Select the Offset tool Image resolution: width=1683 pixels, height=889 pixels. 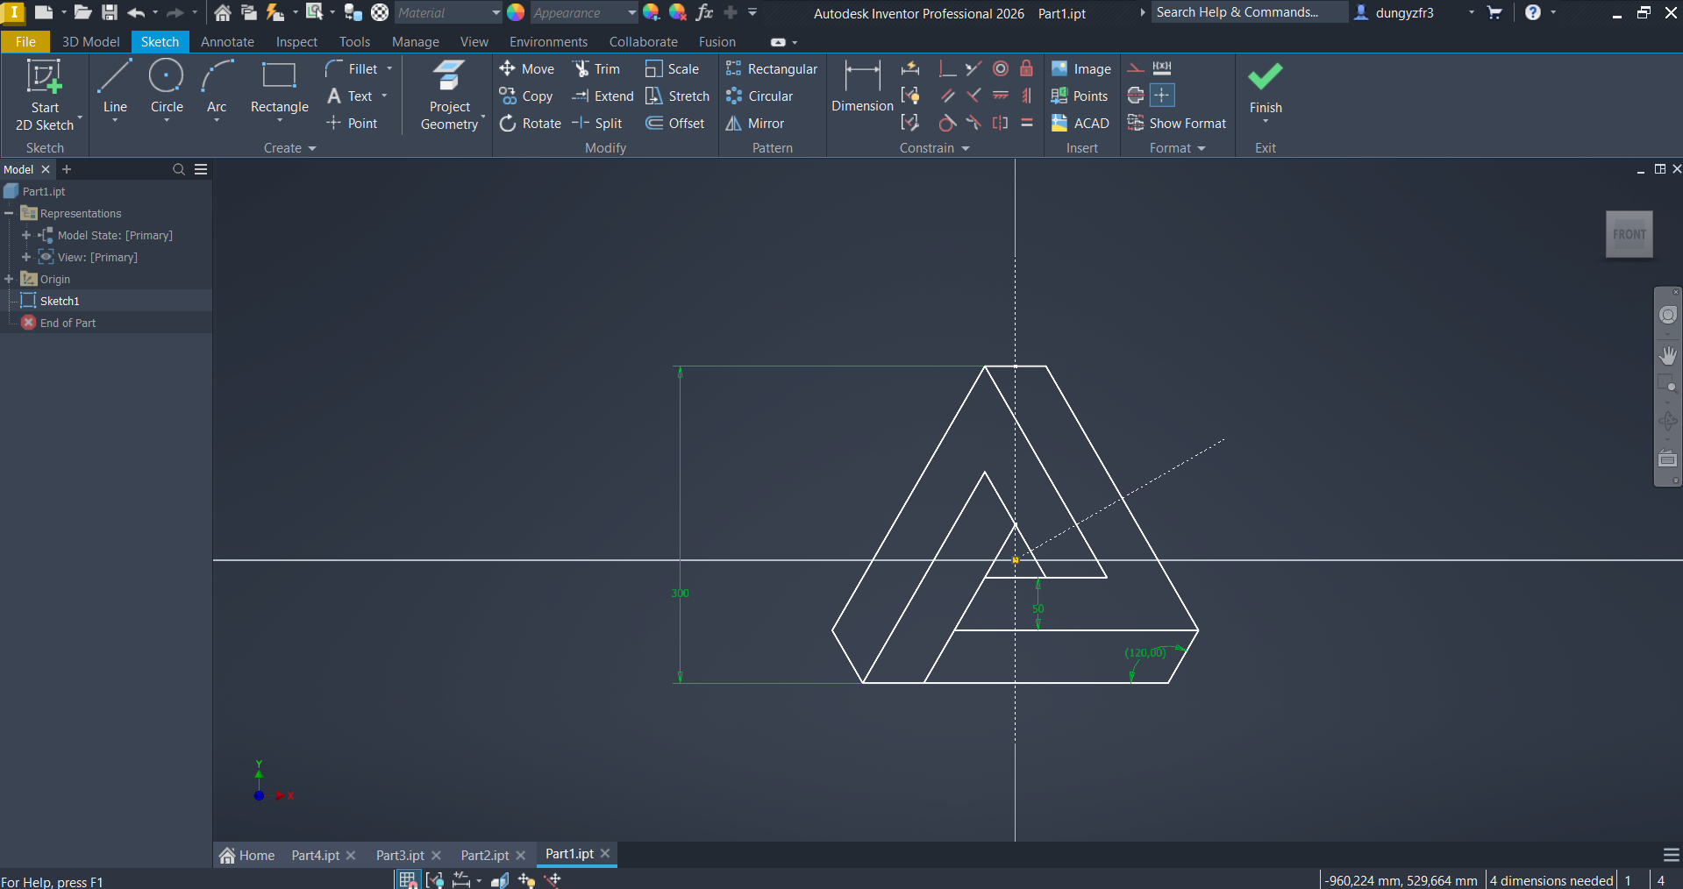click(x=674, y=124)
